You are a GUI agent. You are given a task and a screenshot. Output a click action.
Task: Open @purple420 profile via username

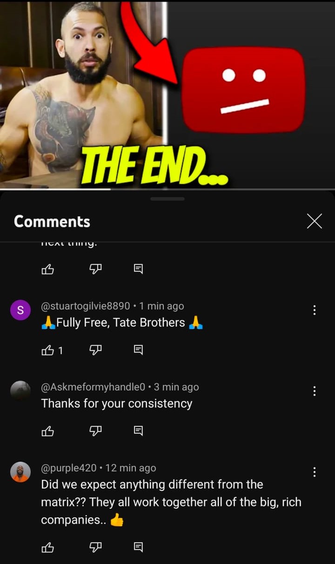click(x=69, y=468)
